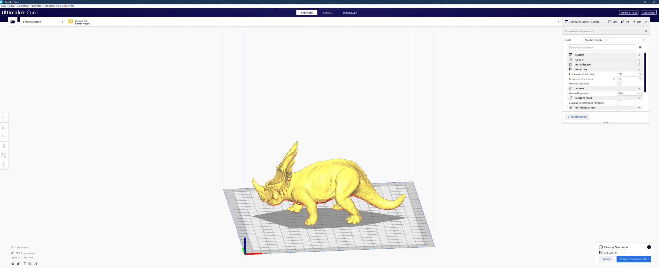Return to Recommandé settings mode
Screen dimensions: 659x268
[x=577, y=117]
